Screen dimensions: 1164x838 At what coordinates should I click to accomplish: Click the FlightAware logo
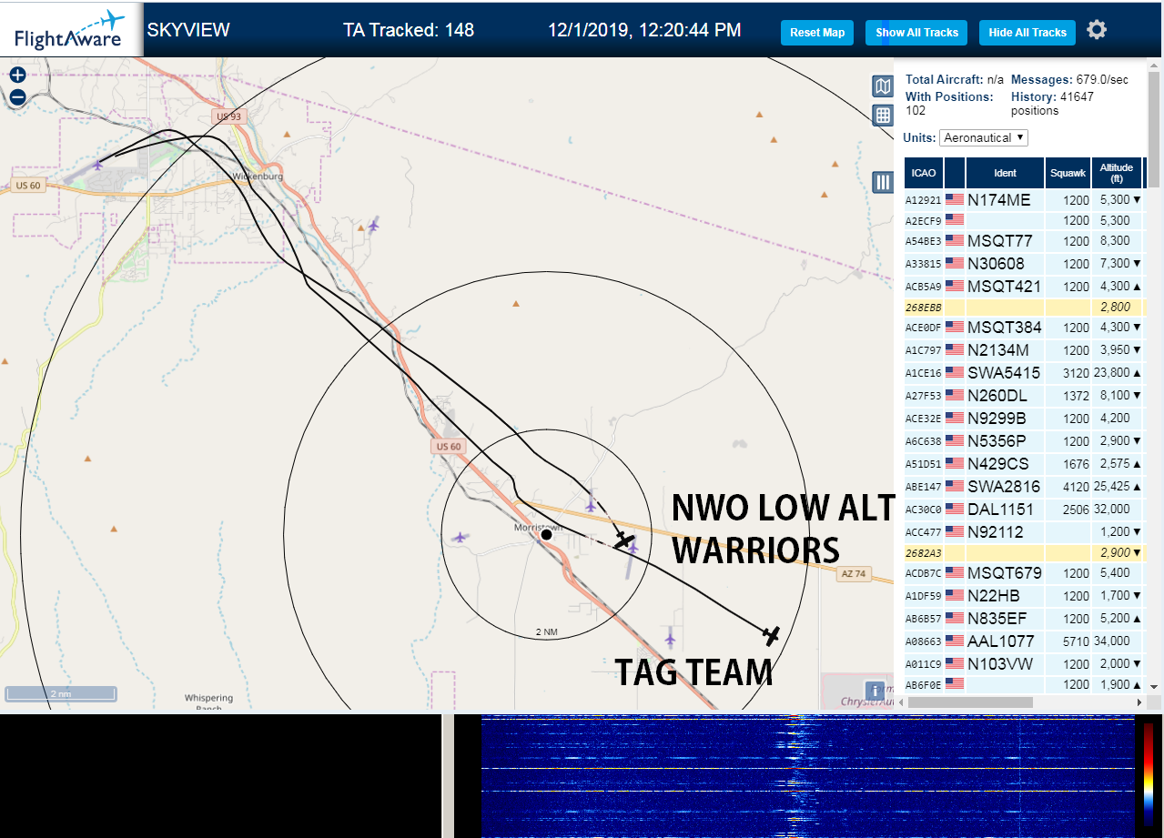71,30
